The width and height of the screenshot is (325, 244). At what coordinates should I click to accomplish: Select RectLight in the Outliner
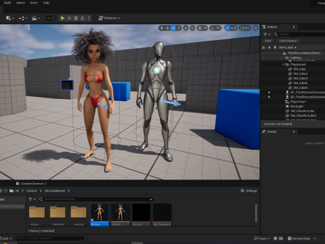point(297,106)
